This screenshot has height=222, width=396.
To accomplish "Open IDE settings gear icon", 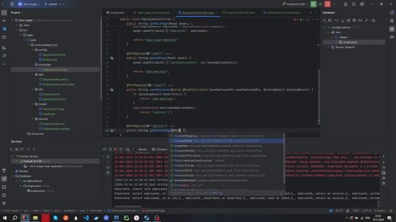I will (362, 4).
